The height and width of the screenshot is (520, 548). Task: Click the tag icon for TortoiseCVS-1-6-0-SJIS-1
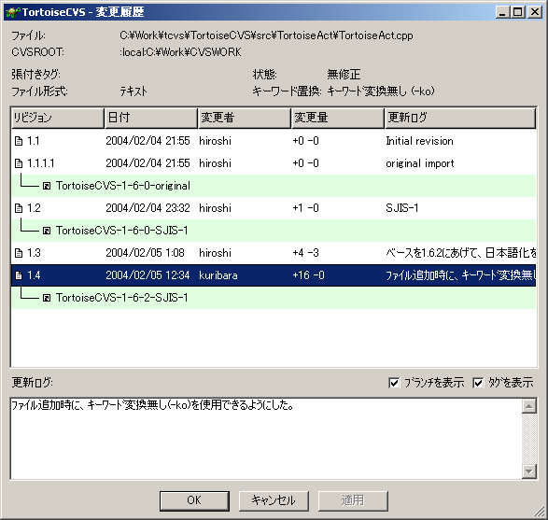(47, 231)
